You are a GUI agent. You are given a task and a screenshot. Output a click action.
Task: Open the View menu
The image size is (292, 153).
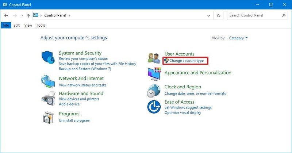point(28,25)
